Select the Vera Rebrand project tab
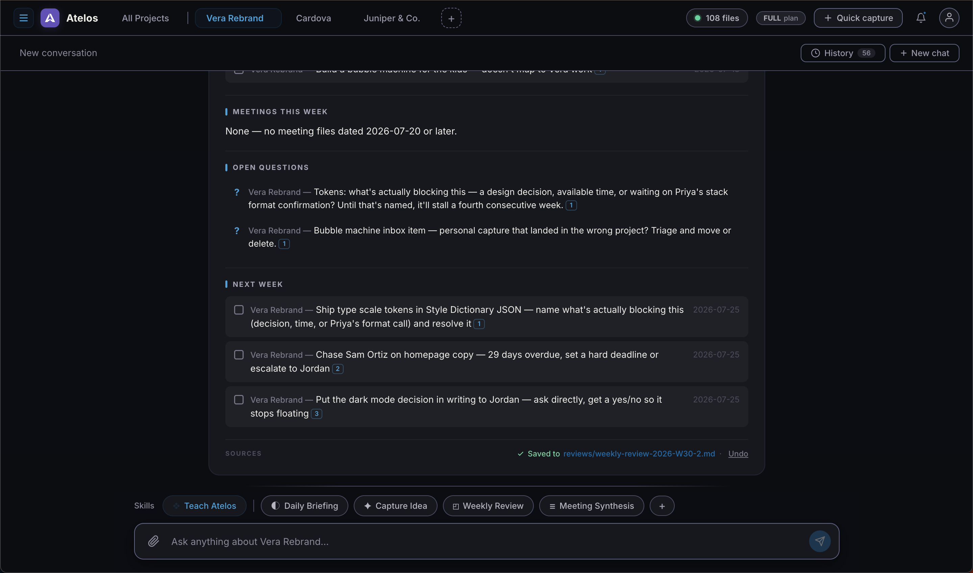This screenshot has height=573, width=973. 238,18
